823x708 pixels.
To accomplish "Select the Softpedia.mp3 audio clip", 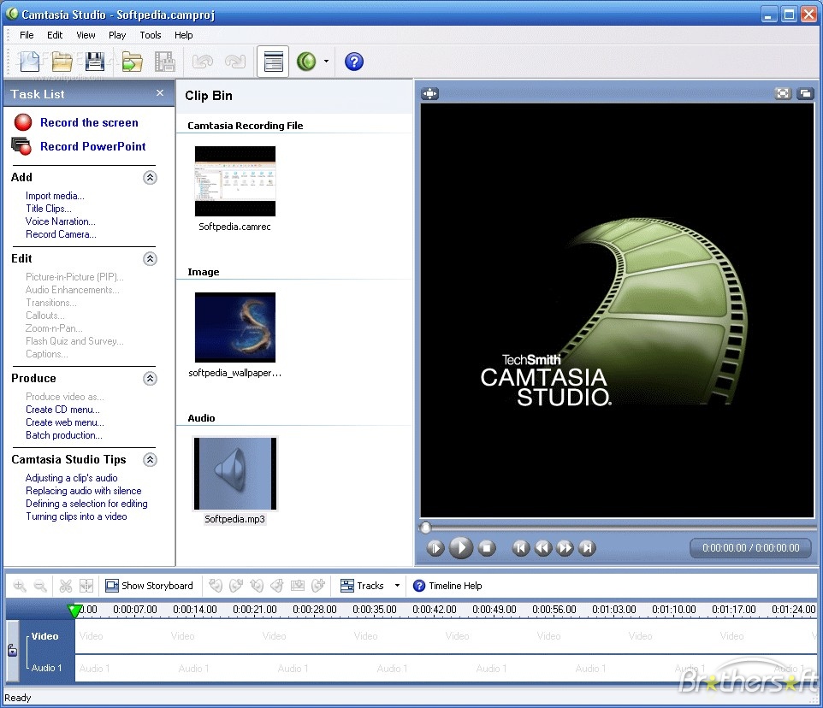I will (235, 474).
